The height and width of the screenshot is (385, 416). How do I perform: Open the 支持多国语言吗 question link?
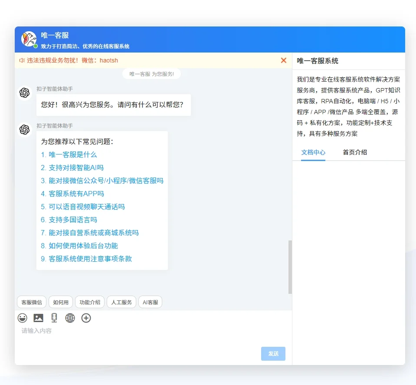click(72, 220)
